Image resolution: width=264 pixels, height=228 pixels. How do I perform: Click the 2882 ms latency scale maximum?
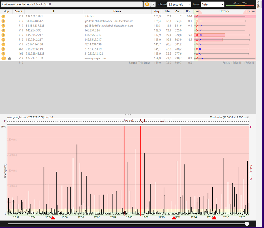[250, 12]
